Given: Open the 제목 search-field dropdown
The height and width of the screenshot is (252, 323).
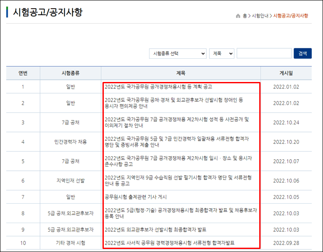Looking at the screenshot, I should (x=222, y=54).
